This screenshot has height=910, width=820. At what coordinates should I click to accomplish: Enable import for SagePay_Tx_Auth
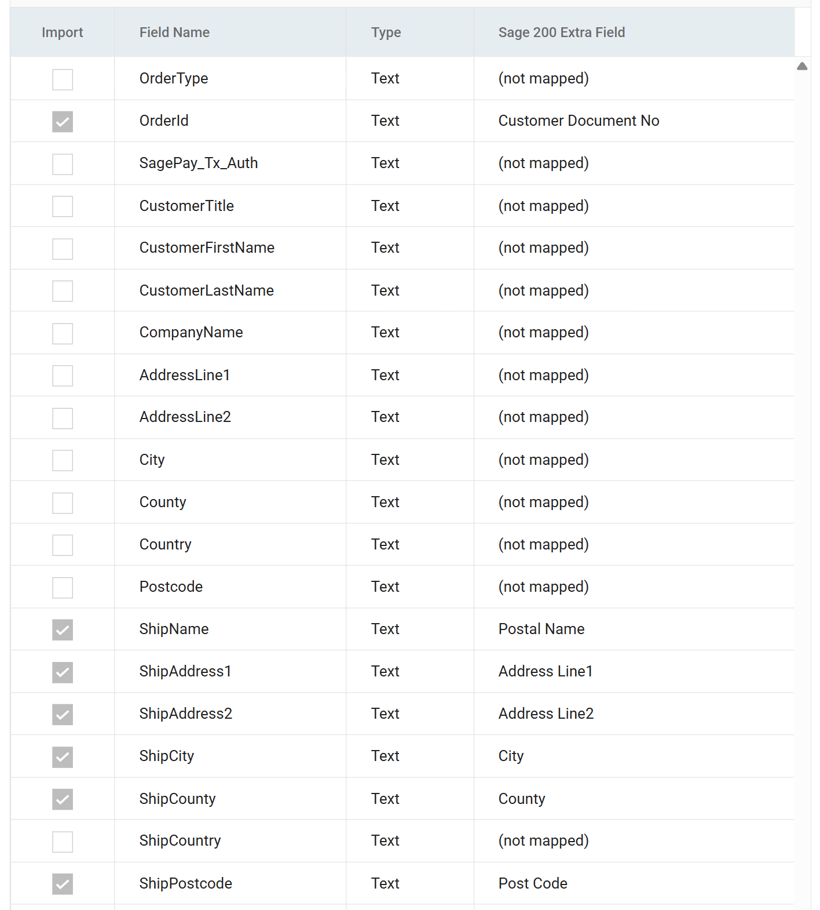tap(63, 164)
